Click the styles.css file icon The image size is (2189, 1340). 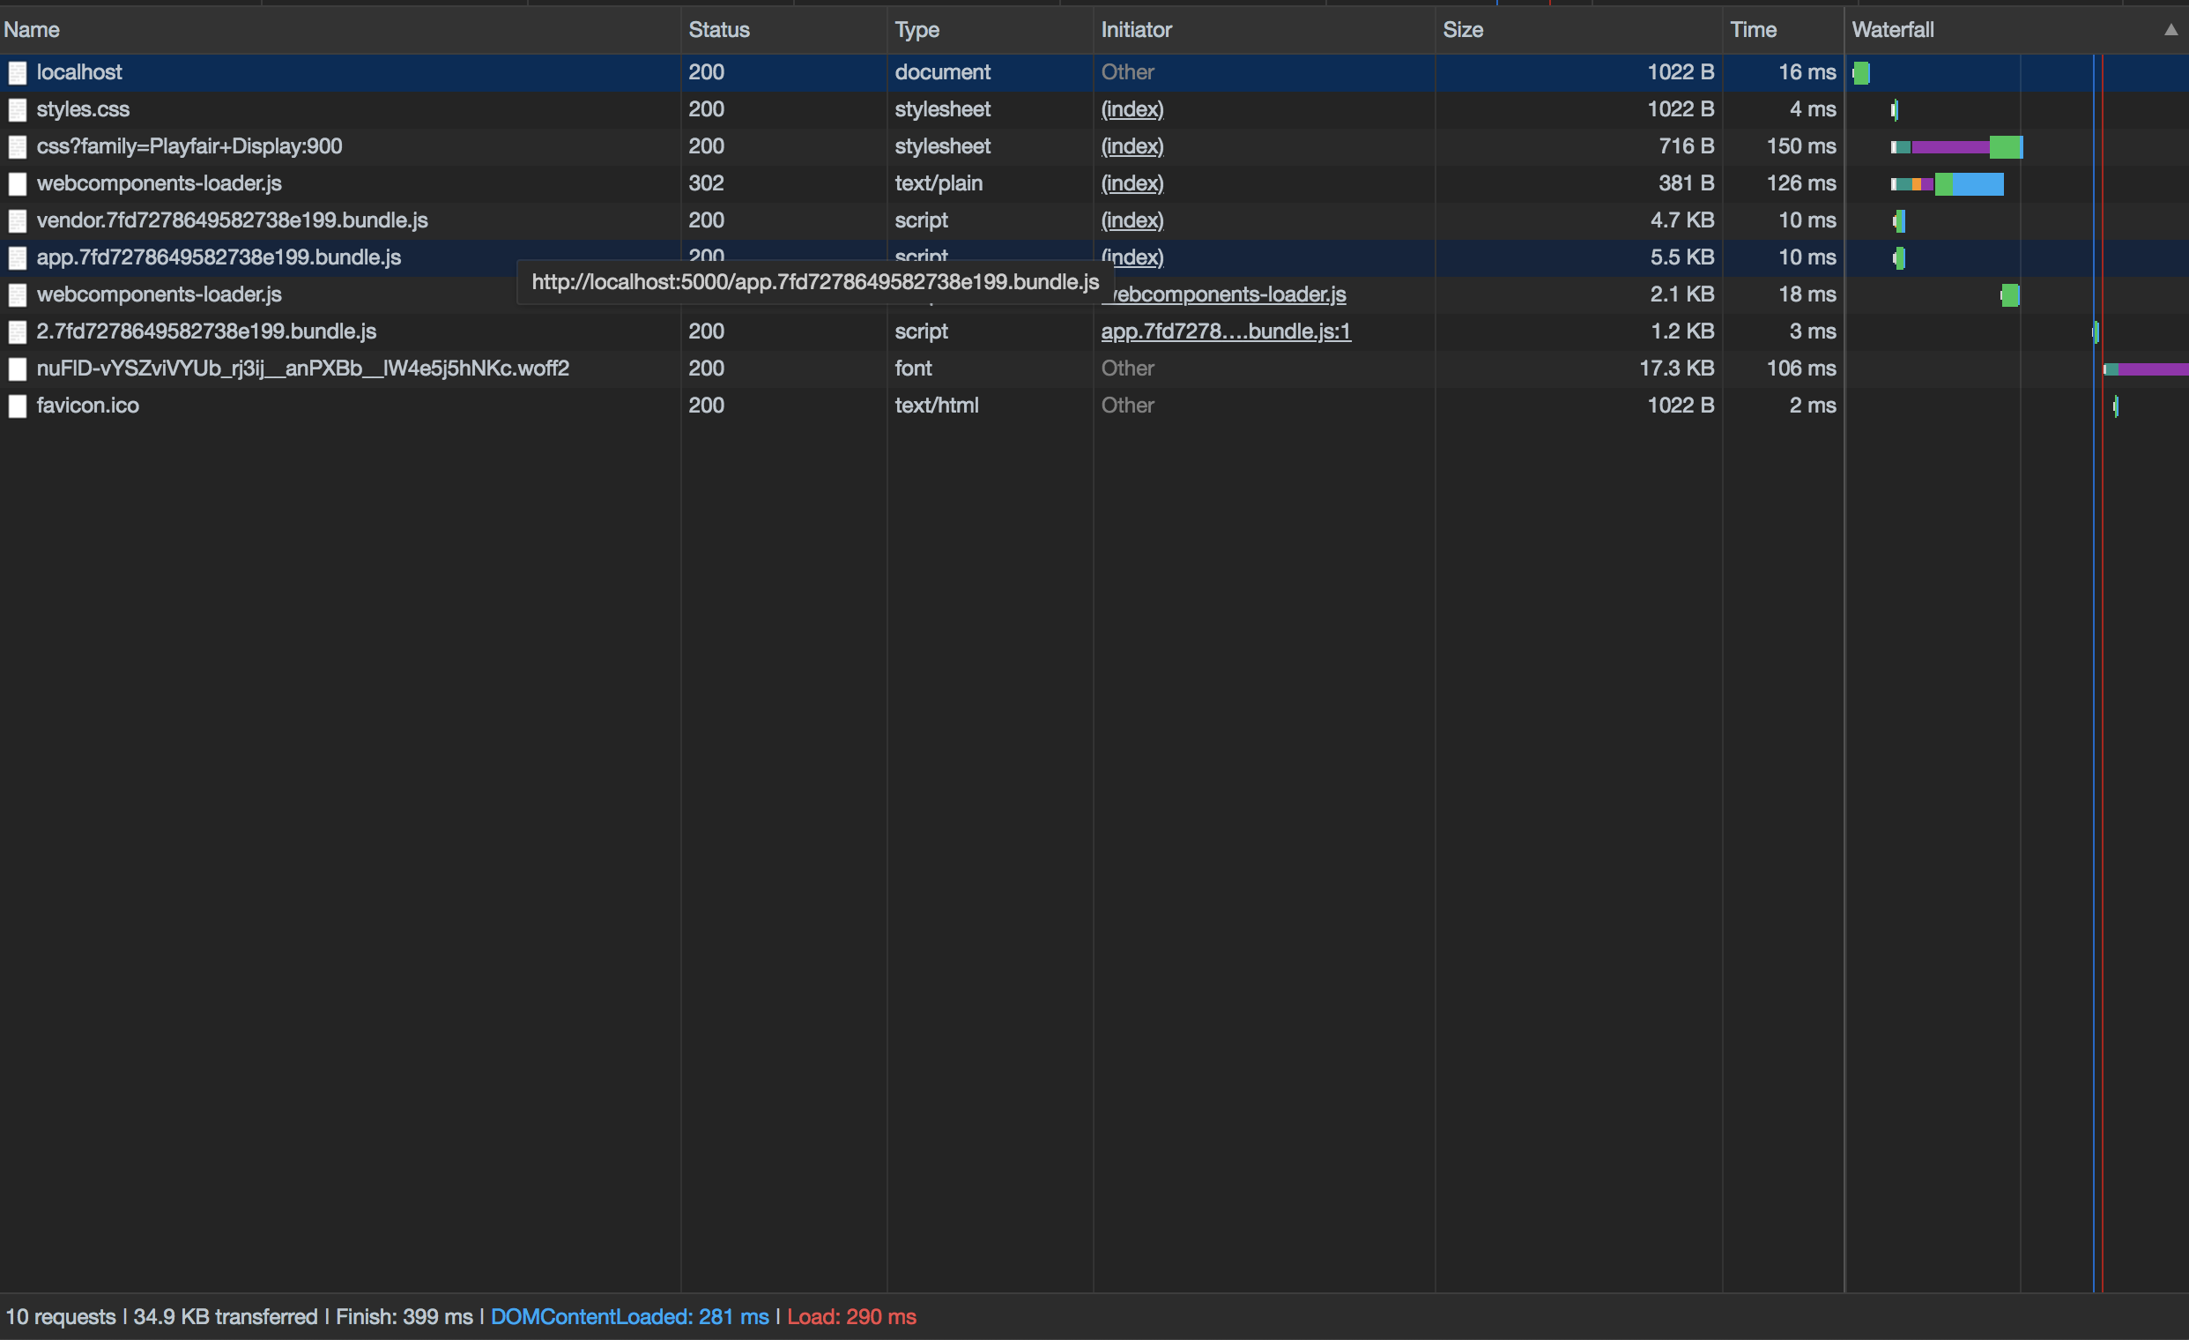coord(17,110)
